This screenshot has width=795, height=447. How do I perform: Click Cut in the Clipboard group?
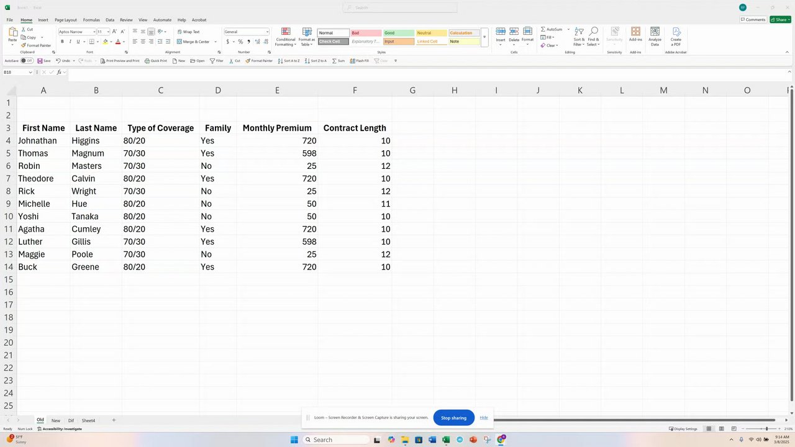pos(27,29)
